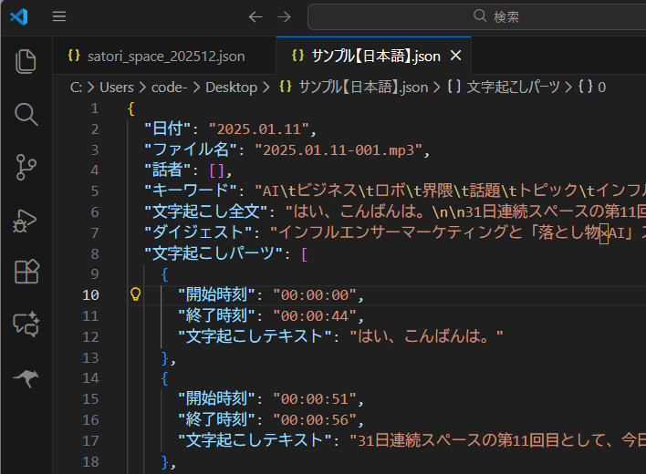
Task: Click the Users breadcrumb segment
Action: click(117, 88)
